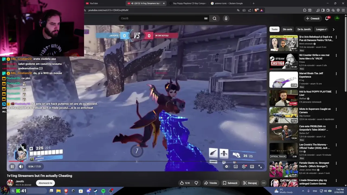
Task: Click the Javofo channel name link
Action: 20,181
